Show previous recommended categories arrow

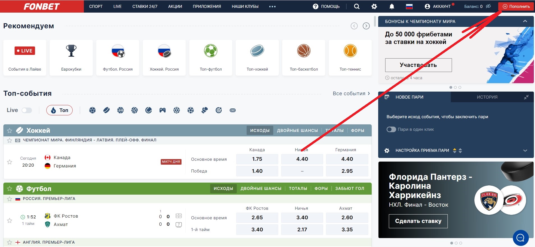[x=354, y=26]
